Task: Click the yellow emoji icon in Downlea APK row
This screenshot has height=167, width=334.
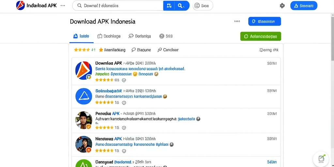Action: tap(135, 74)
